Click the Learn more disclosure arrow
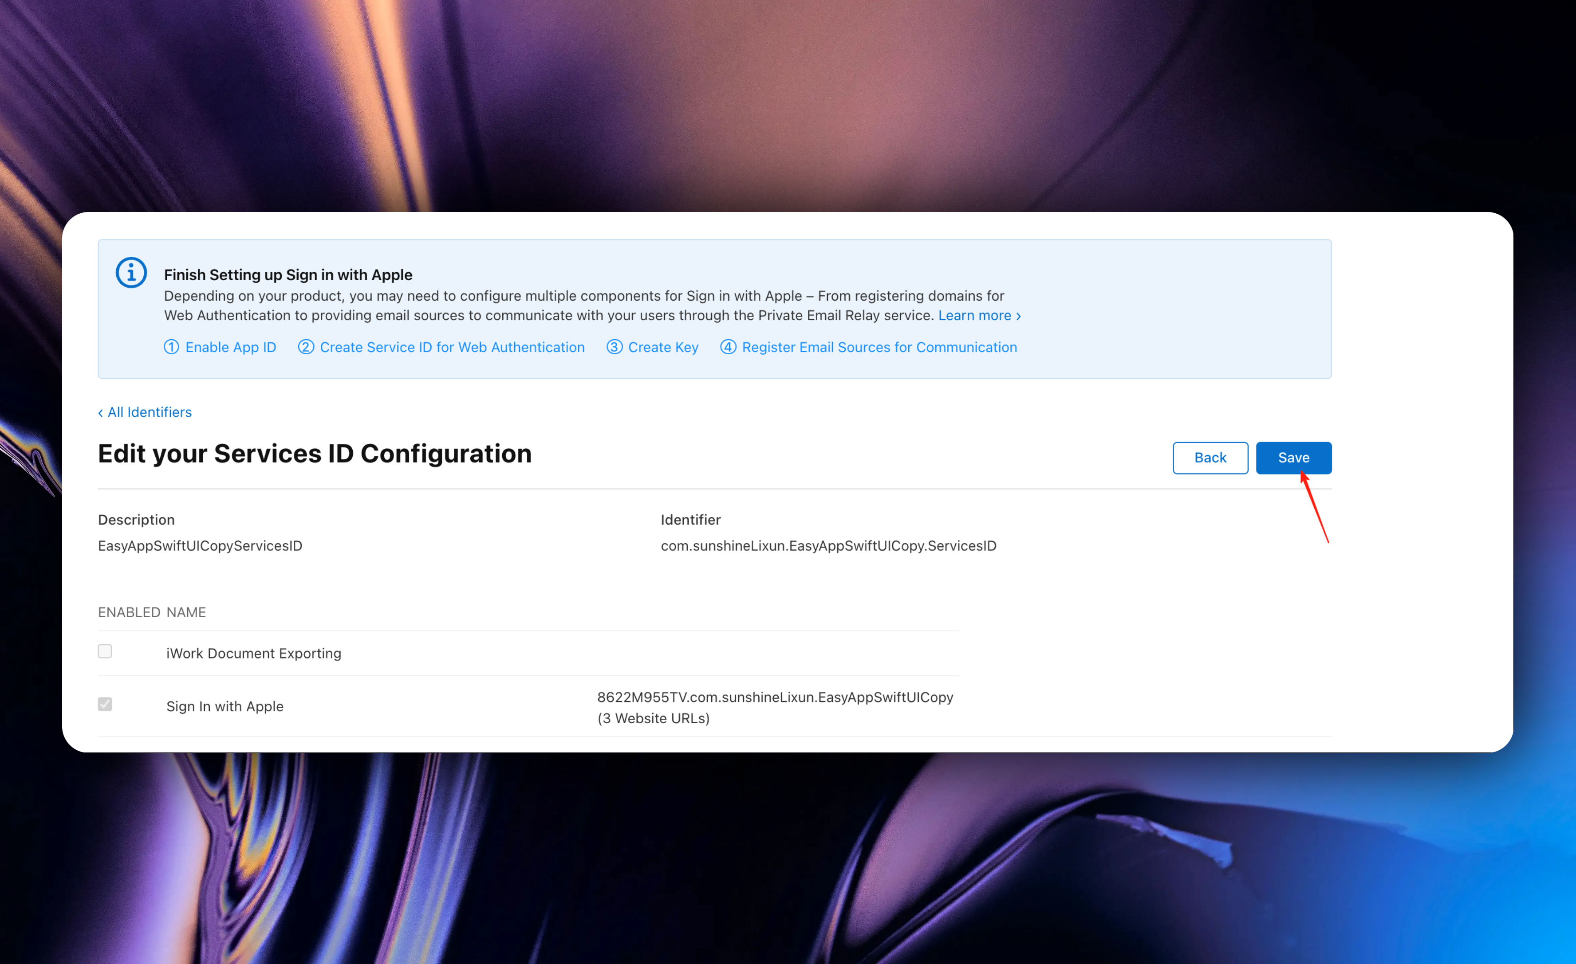This screenshot has width=1576, height=964. click(1018, 315)
